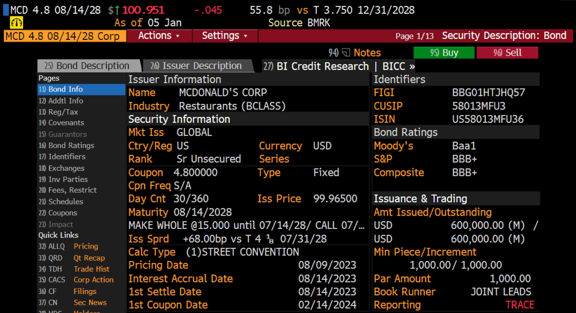
Task: Click the Pricing Date 08/09/2023
Action: (x=327, y=265)
